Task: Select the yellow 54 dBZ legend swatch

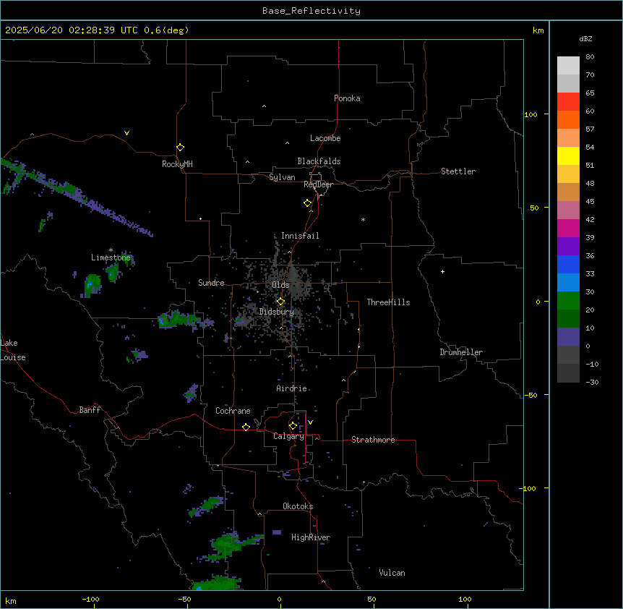Action: [x=568, y=156]
